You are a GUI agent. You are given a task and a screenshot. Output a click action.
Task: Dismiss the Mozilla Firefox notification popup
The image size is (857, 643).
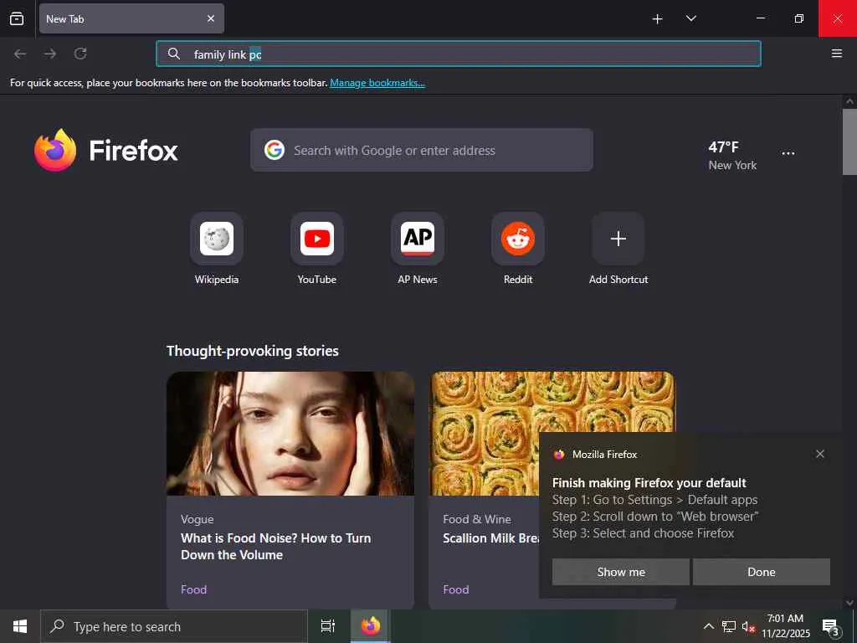tap(820, 454)
